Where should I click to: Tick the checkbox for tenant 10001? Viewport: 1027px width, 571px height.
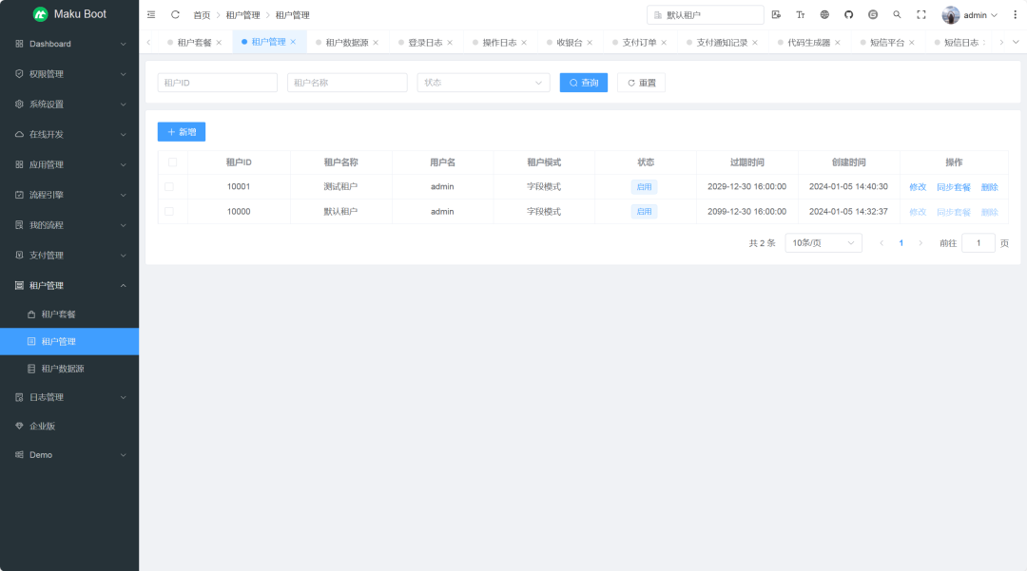[x=169, y=186]
